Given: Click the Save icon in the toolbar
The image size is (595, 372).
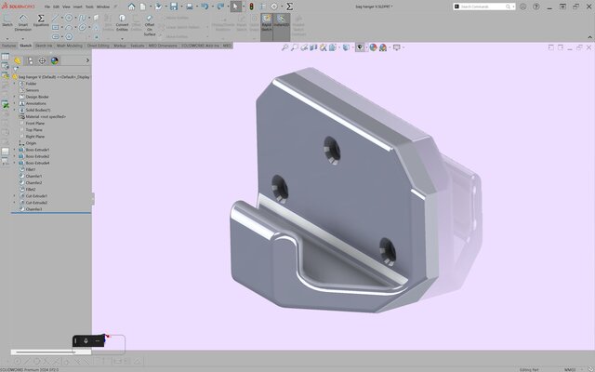Looking at the screenshot, I should click(172, 7).
